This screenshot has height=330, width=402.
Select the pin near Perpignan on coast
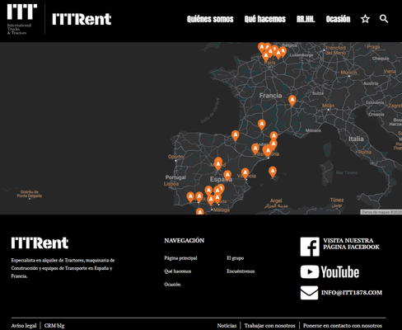[x=273, y=136]
